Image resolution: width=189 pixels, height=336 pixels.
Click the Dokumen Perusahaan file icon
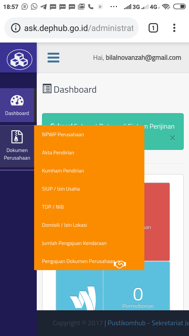pos(17,136)
